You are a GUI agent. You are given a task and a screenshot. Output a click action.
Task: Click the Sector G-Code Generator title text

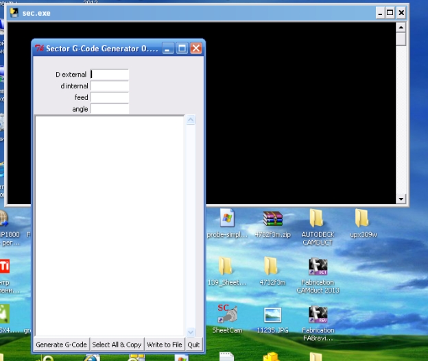pyautogui.click(x=102, y=49)
